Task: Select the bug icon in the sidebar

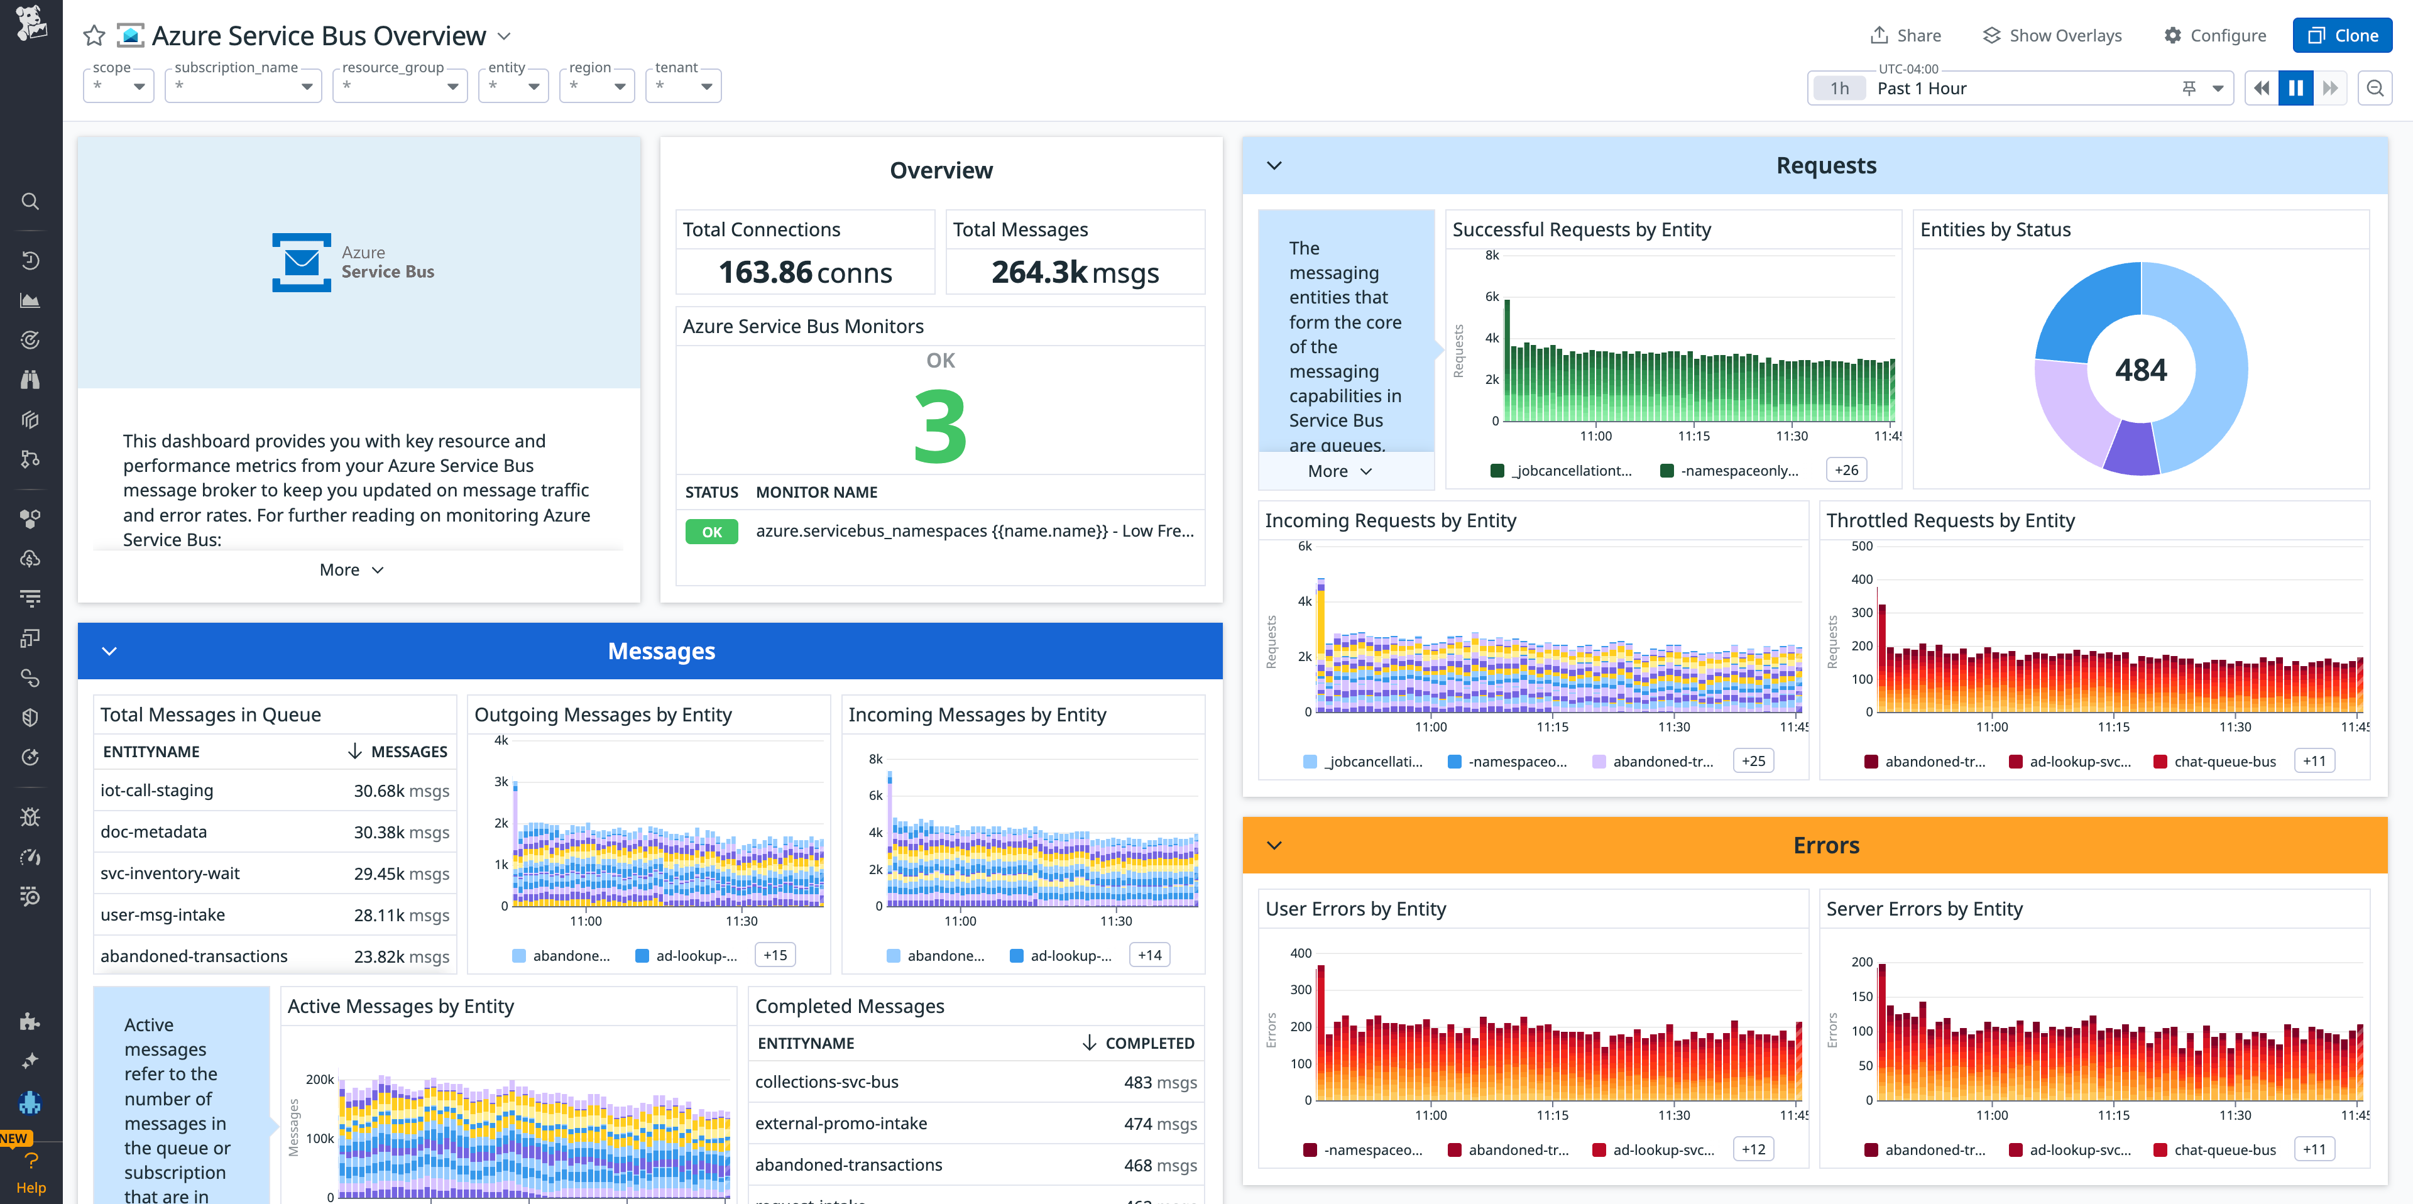Action: (x=30, y=816)
